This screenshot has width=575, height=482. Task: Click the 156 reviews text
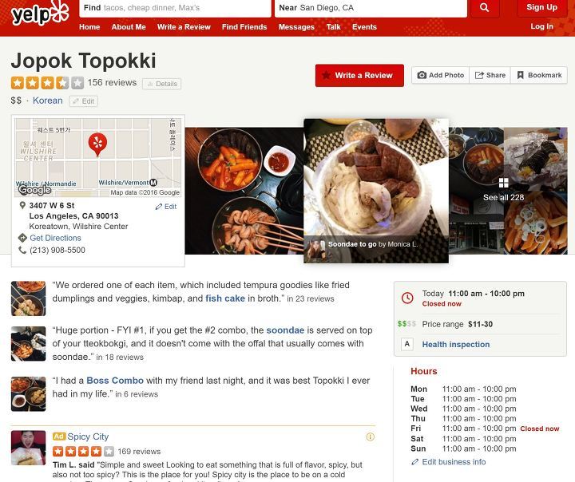click(x=112, y=82)
